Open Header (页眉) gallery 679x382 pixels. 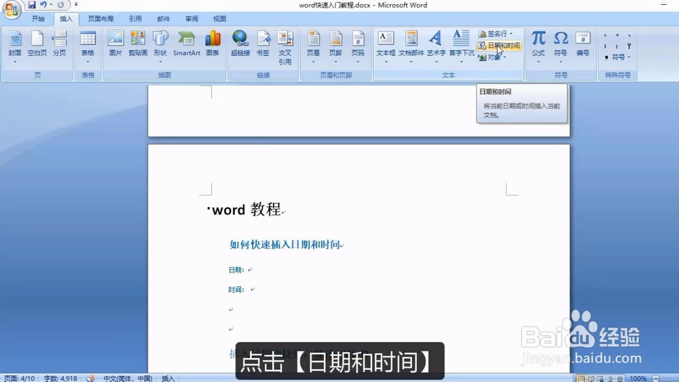tap(313, 47)
